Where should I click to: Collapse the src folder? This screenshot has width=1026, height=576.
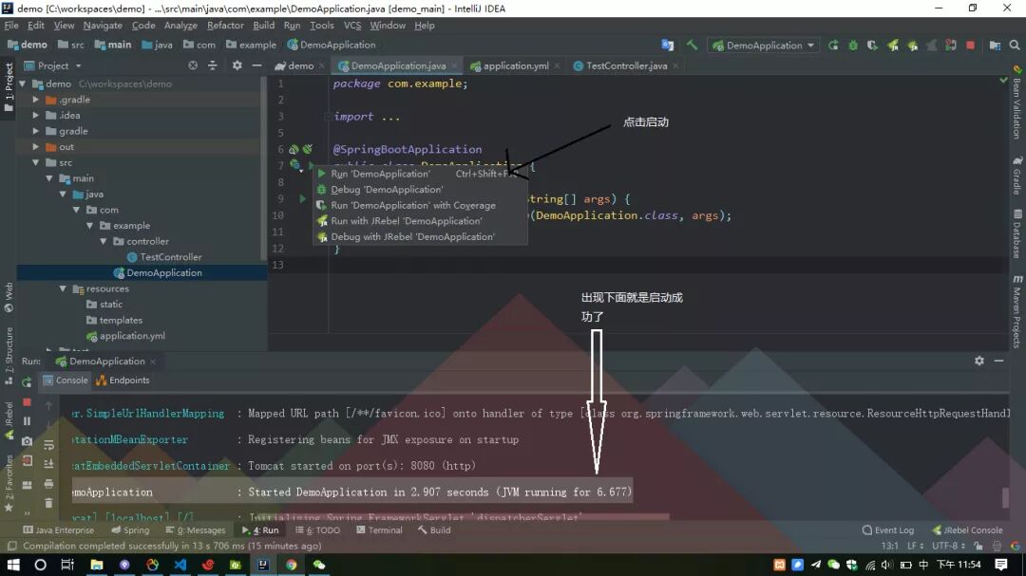36,162
